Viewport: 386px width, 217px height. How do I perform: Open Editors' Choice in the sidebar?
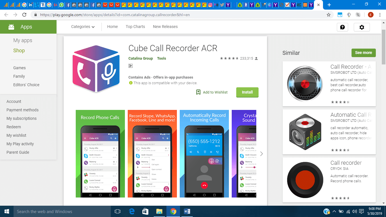[x=26, y=85]
